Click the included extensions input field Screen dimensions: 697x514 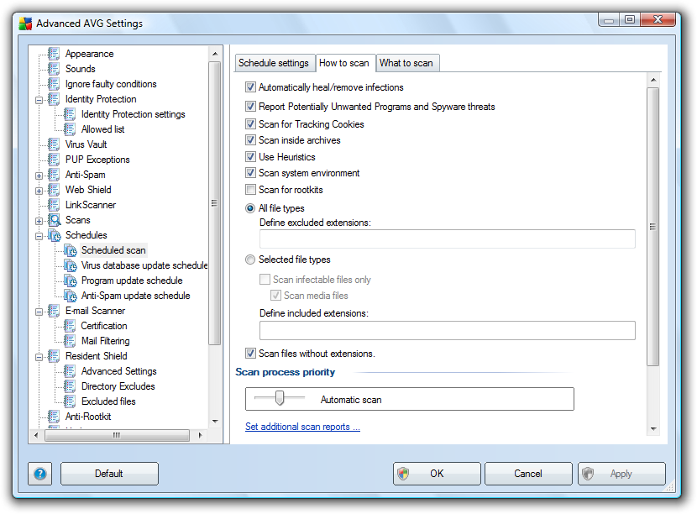click(448, 330)
